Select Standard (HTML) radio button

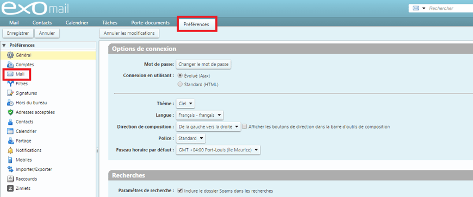coord(181,85)
